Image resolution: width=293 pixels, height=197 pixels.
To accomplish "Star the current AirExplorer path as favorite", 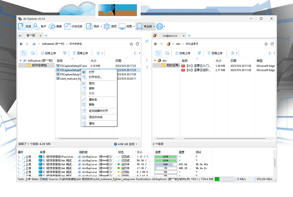I will 132,44.
